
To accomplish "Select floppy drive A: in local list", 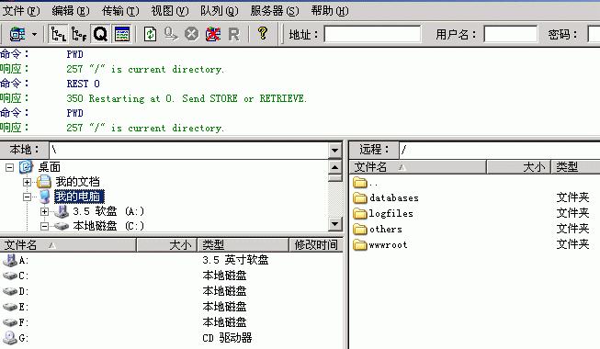I will click(x=16, y=260).
